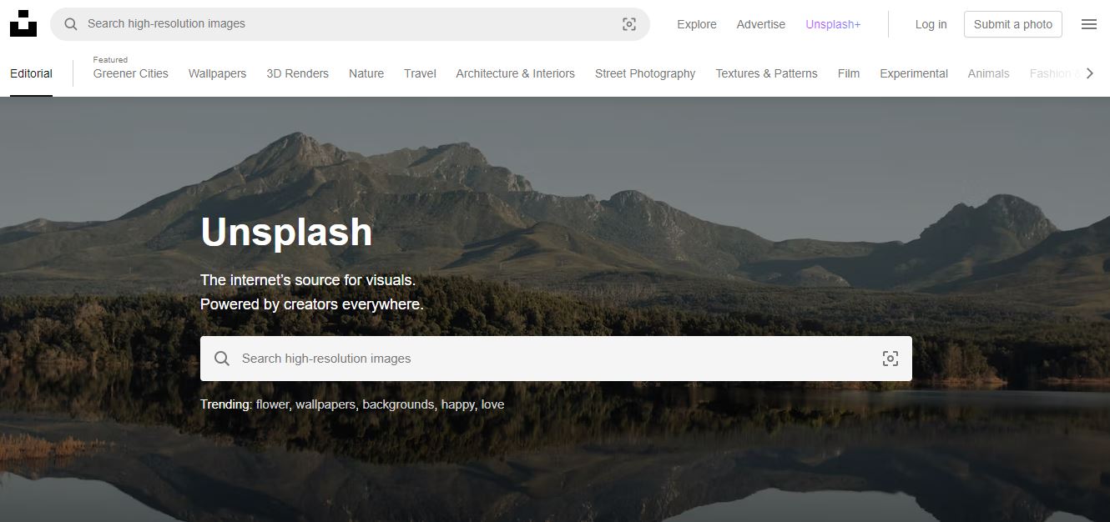The width and height of the screenshot is (1110, 522).
Task: Open the Explore menu
Action: (x=697, y=24)
